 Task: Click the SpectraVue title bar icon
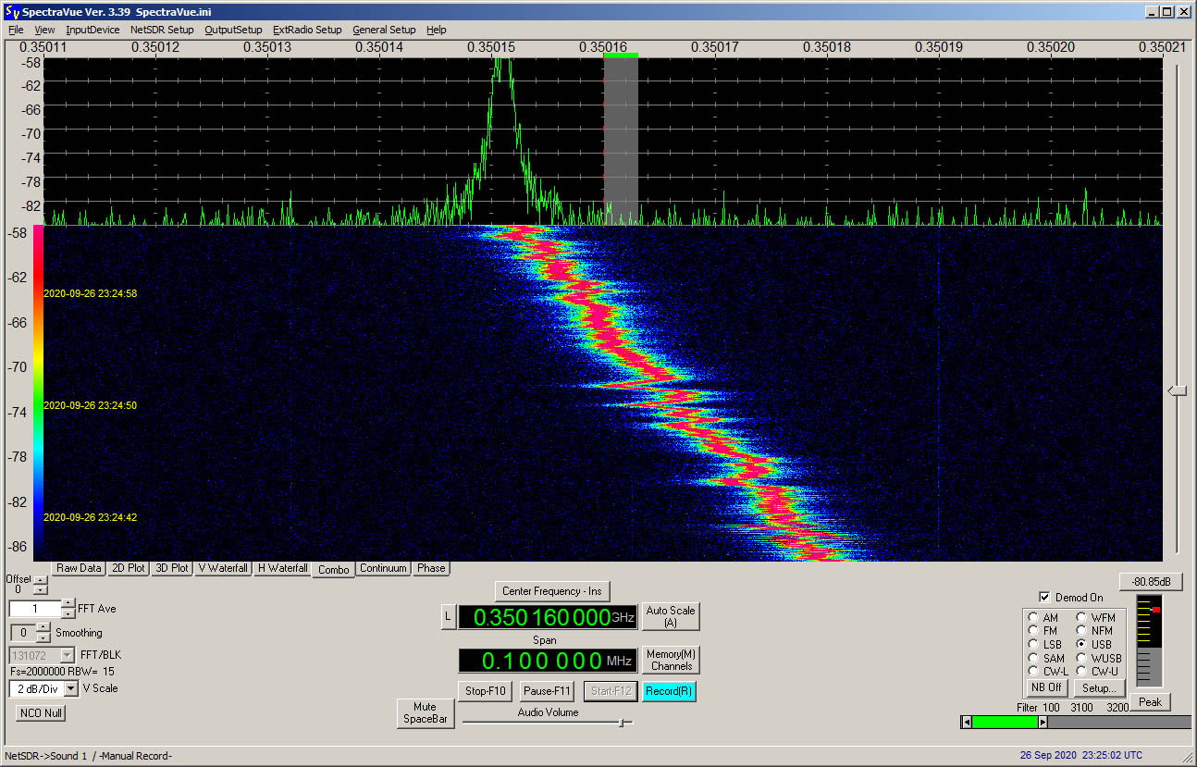pyautogui.click(x=11, y=11)
